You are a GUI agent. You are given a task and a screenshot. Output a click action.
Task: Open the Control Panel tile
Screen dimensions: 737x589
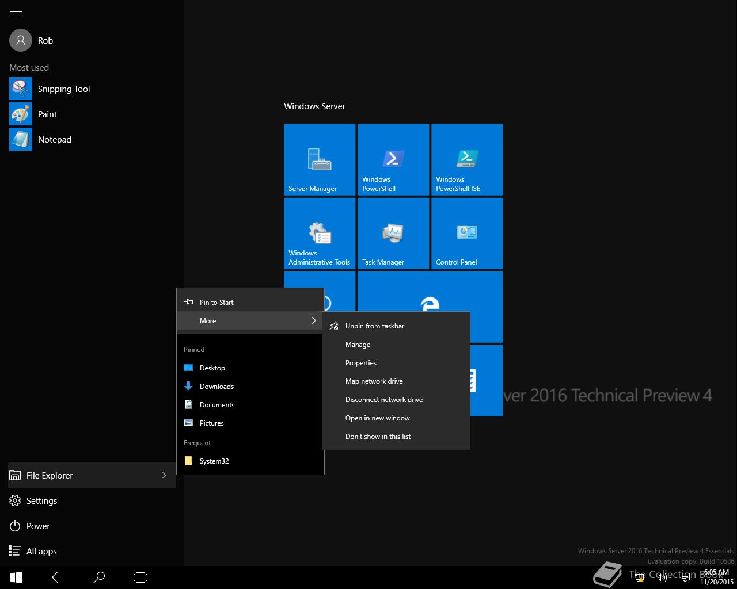coord(467,234)
